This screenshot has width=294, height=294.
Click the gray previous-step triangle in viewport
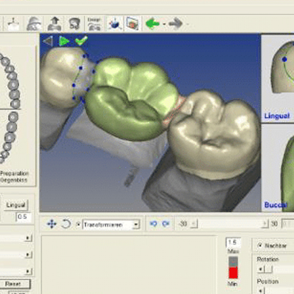point(48,41)
